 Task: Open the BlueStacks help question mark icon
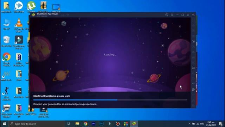click(167, 15)
